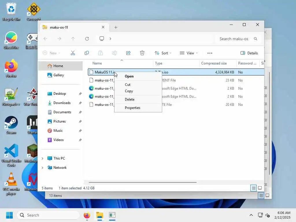This screenshot has width=296, height=222.
Task: Open the See more ellipsis menu
Action: tap(210, 53)
